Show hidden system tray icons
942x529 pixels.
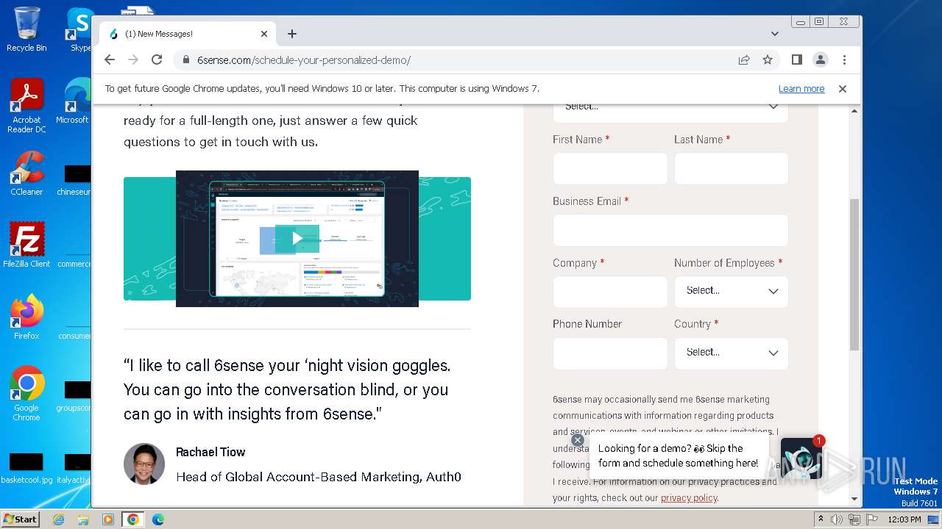[821, 519]
